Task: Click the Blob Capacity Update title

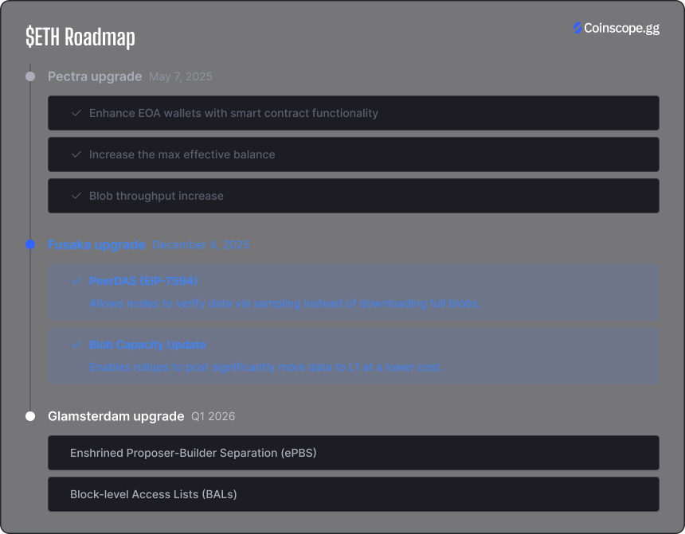Action: tap(147, 345)
